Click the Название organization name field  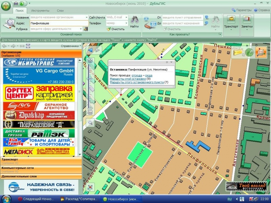click(58, 17)
